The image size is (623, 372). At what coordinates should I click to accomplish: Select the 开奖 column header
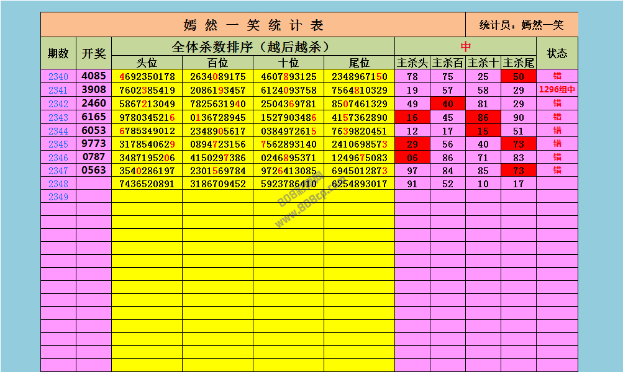[94, 53]
